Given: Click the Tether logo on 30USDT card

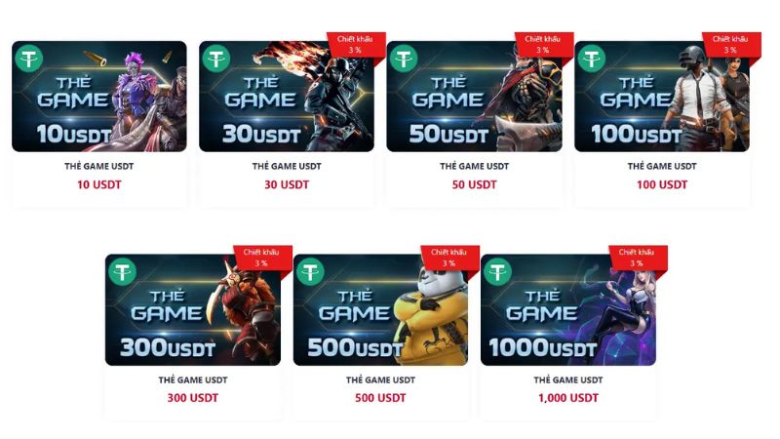Looking at the screenshot, I should (216, 59).
